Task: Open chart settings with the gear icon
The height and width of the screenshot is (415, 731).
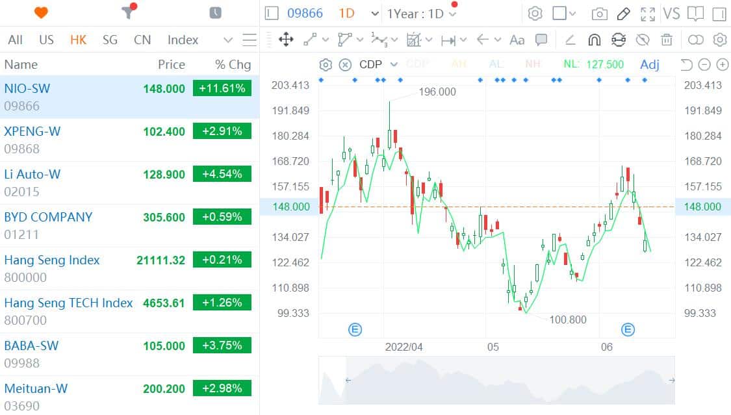Action: (535, 12)
